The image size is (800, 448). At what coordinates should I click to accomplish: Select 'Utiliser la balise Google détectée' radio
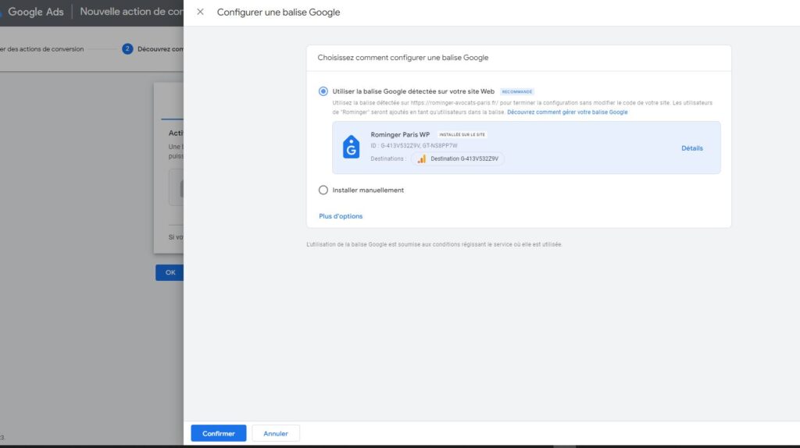click(x=323, y=91)
